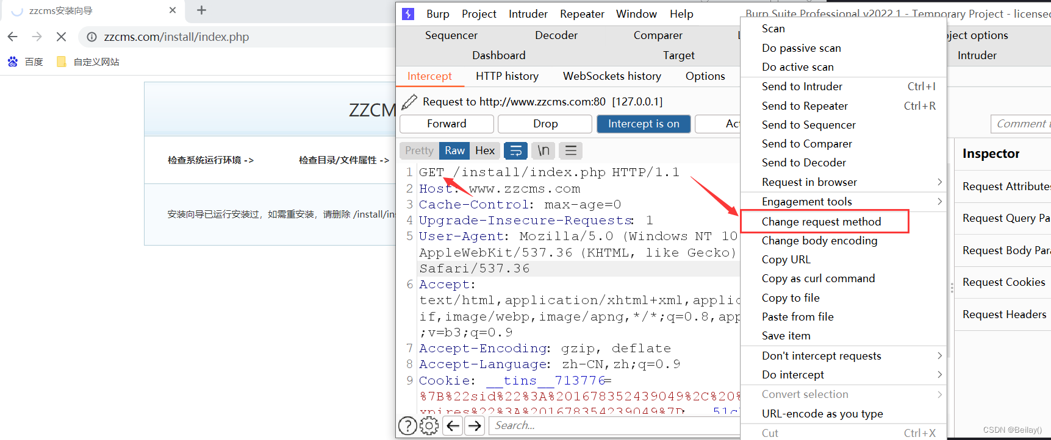Screen dimensions: 1051x440
Task: Click the Drop button
Action: pyautogui.click(x=545, y=124)
